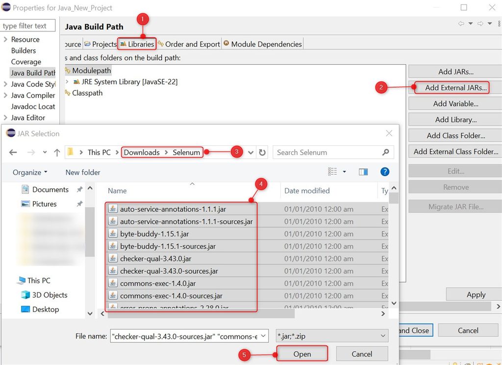Open the file type filter dropdown

[x=332, y=336]
